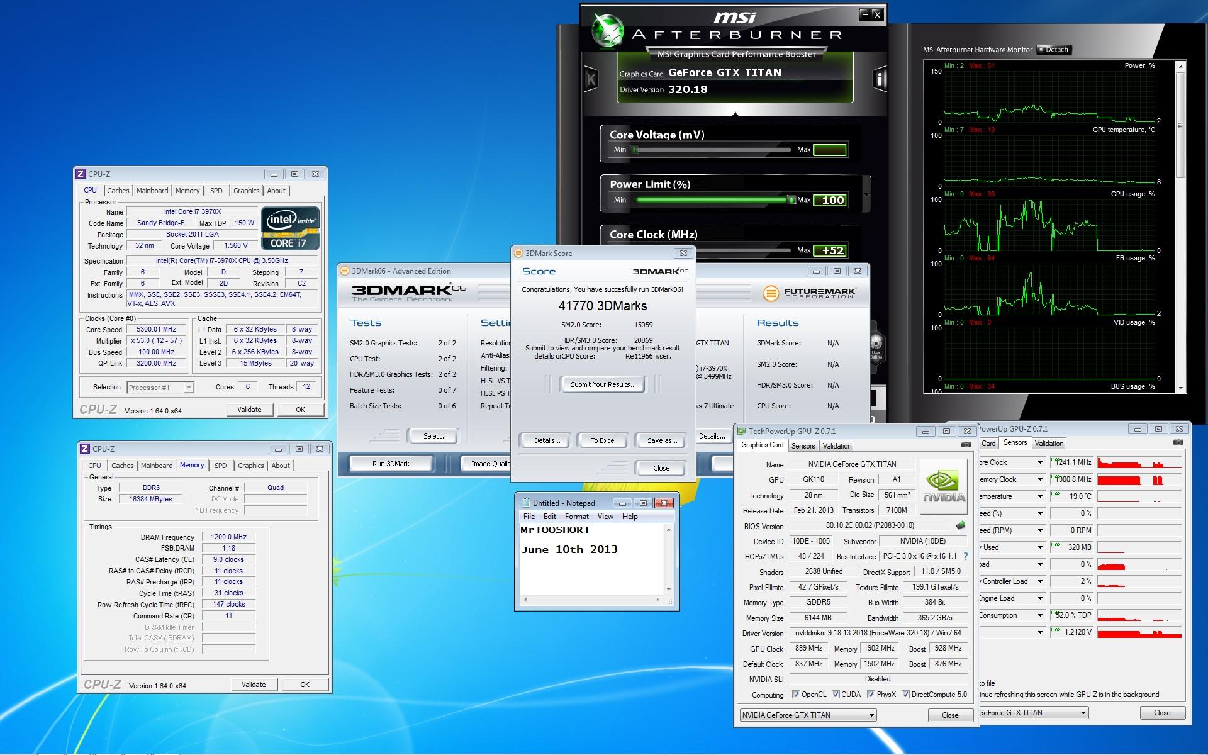1208x755 pixels.
Task: Click the title icon of the CPU-Z Memory window
Action: tap(85, 449)
